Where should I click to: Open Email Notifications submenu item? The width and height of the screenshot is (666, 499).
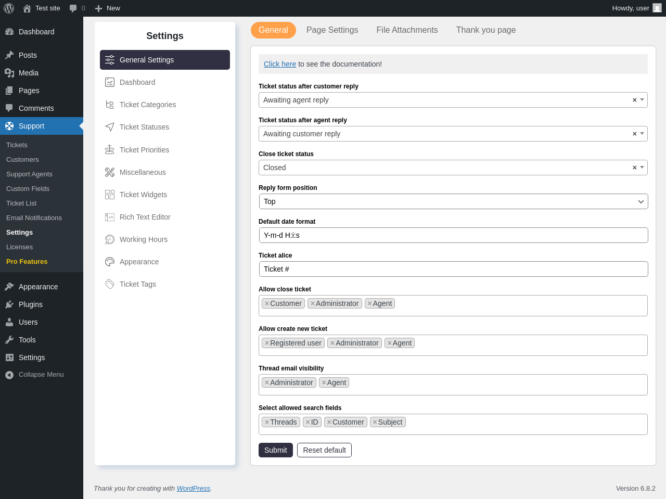[x=34, y=218]
